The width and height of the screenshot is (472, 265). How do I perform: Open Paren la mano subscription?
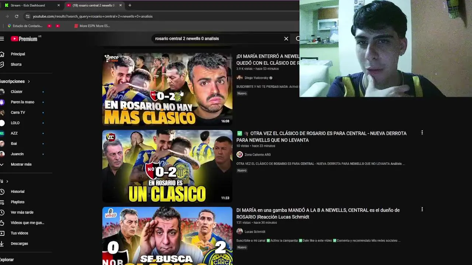click(x=22, y=102)
